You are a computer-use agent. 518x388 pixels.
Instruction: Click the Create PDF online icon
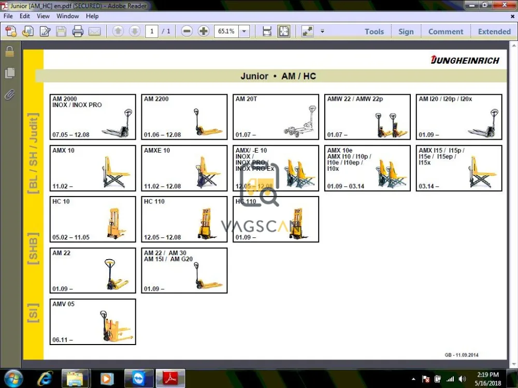point(11,32)
